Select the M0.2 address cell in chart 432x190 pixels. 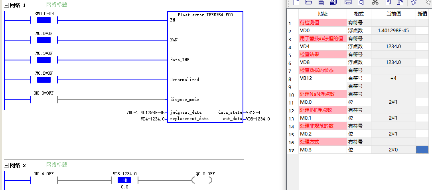[x=323, y=134]
